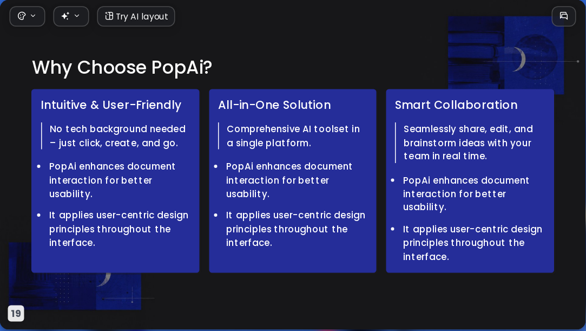Click the Seamlessly share, edit quote text
Image resolution: width=586 pixels, height=331 pixels.
(468, 142)
